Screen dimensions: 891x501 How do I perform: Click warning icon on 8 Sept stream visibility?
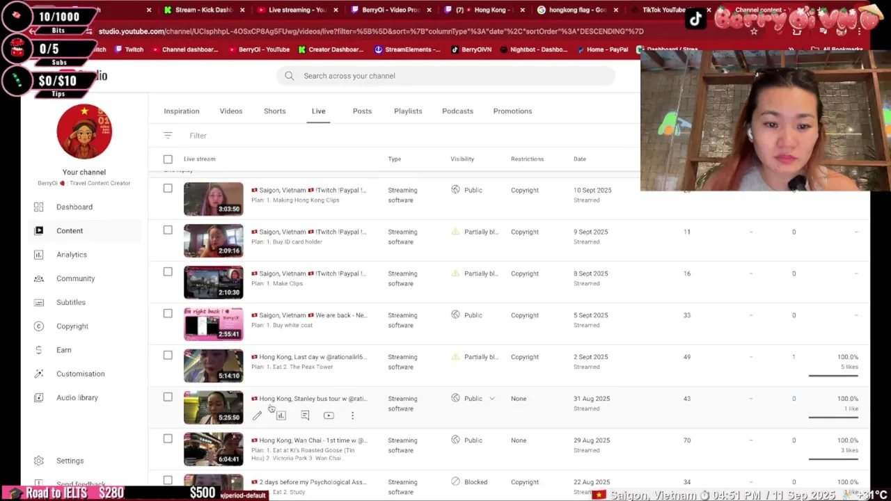[x=455, y=273]
